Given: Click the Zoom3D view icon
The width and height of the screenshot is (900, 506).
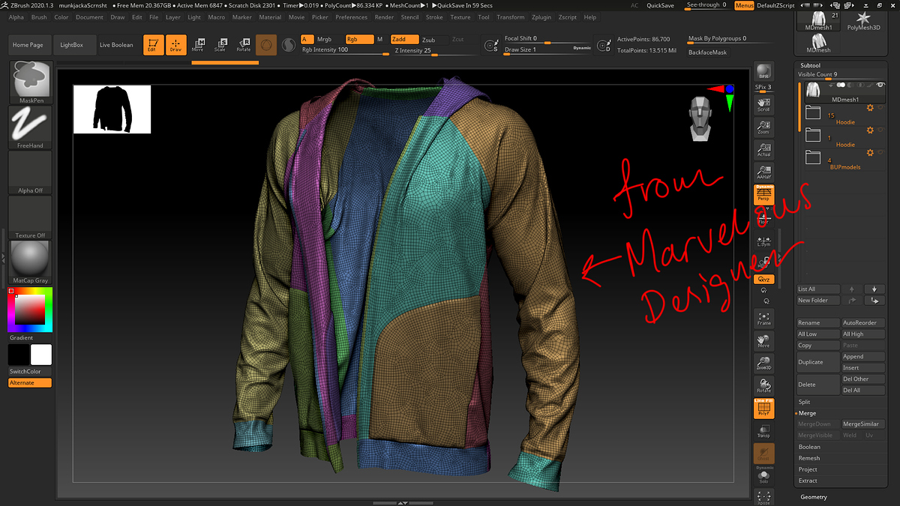Looking at the screenshot, I should click(x=763, y=364).
